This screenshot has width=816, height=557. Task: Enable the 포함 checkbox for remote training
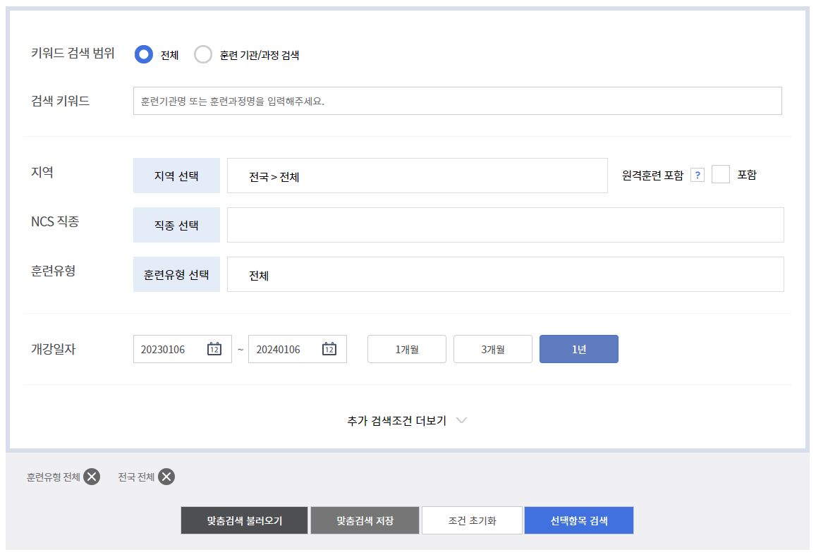point(721,174)
